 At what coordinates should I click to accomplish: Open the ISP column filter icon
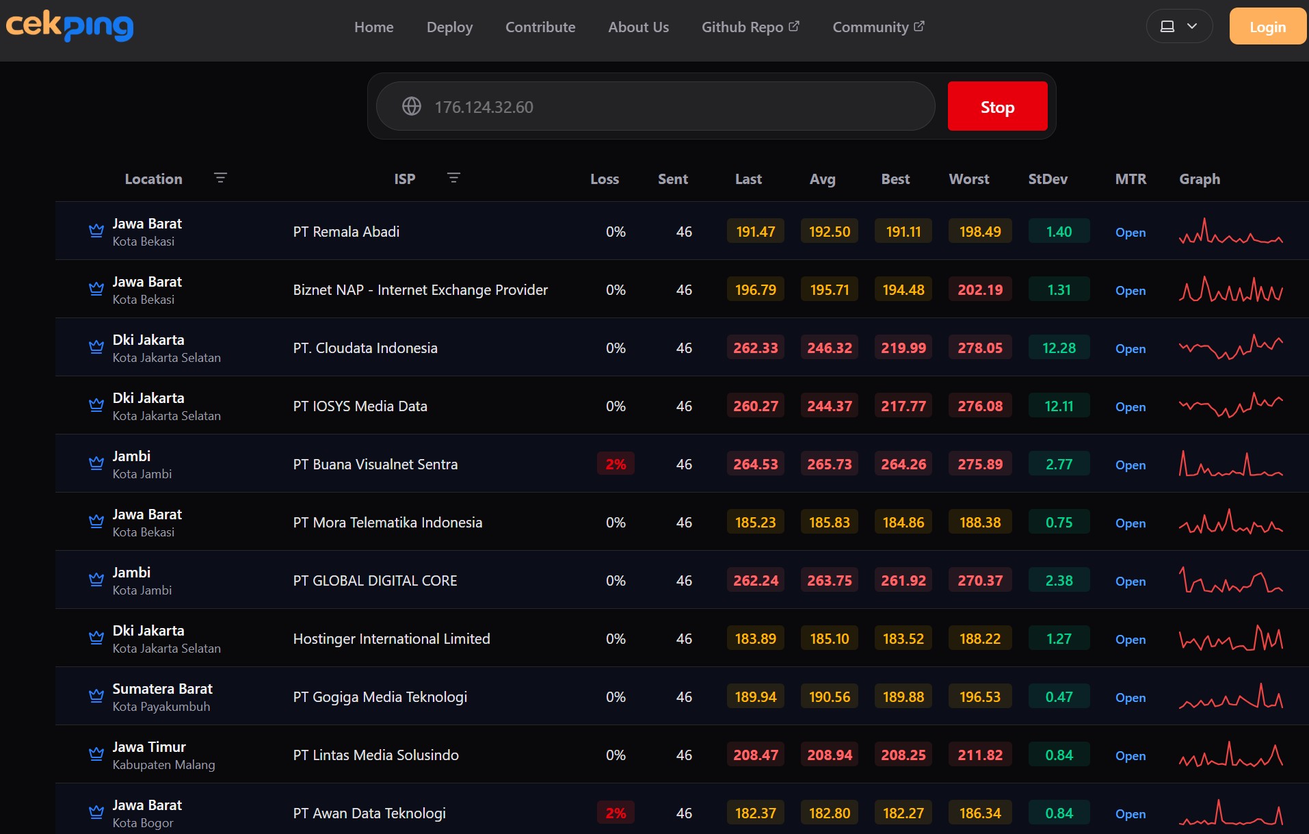click(x=453, y=178)
